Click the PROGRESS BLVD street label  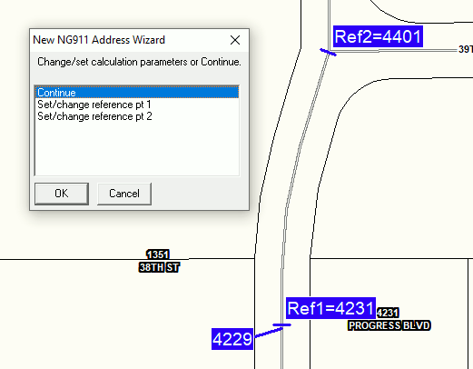pos(389,325)
